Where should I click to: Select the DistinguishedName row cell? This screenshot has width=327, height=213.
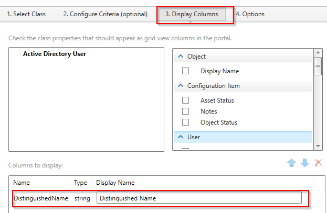click(41, 198)
